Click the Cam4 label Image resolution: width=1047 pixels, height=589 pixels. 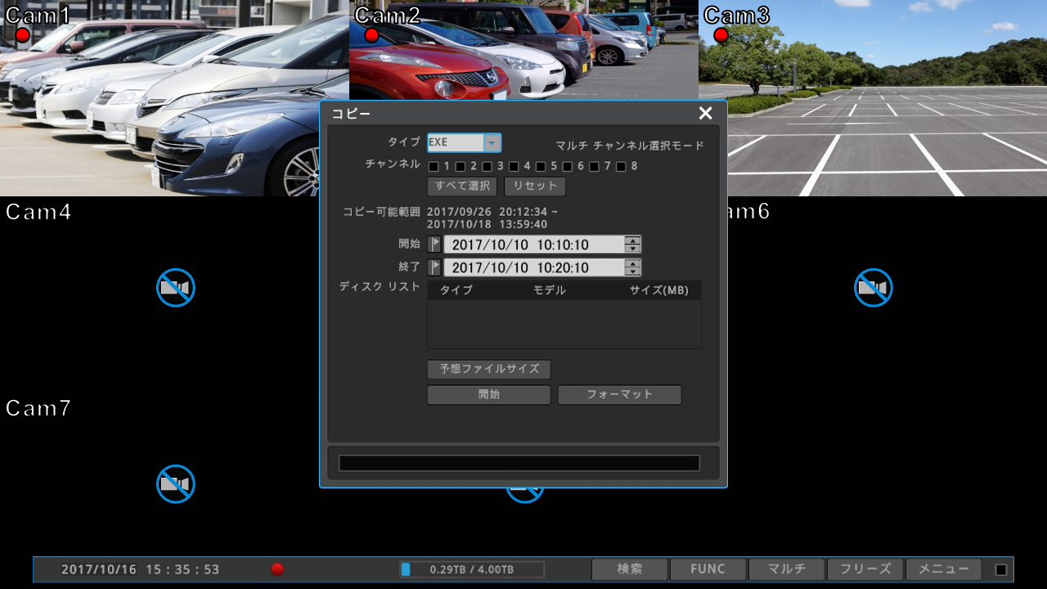(x=38, y=212)
